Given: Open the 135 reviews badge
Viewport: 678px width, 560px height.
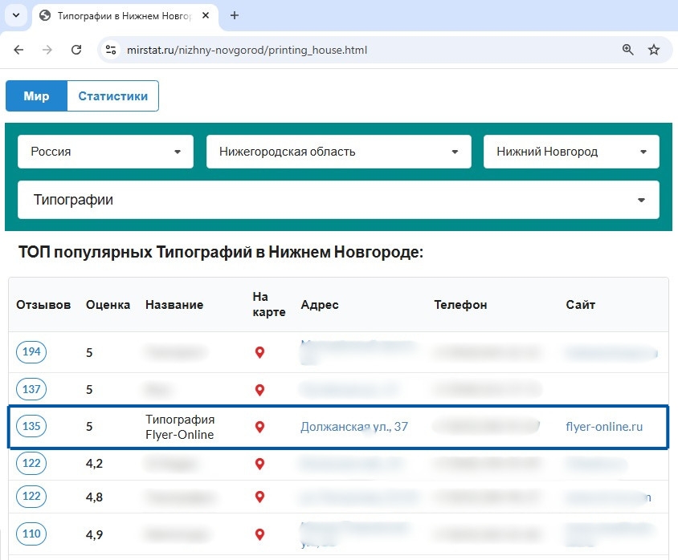Looking at the screenshot, I should click(31, 427).
